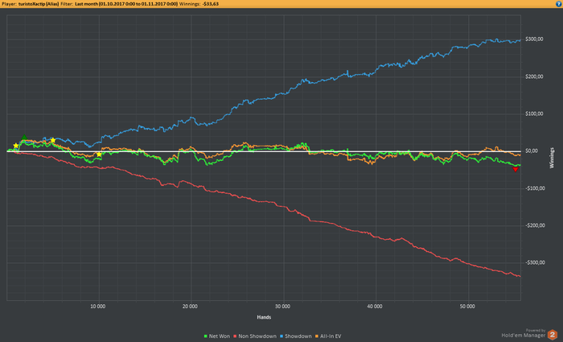
Task: Click the green upward triangle peak marker
Action: (24, 138)
